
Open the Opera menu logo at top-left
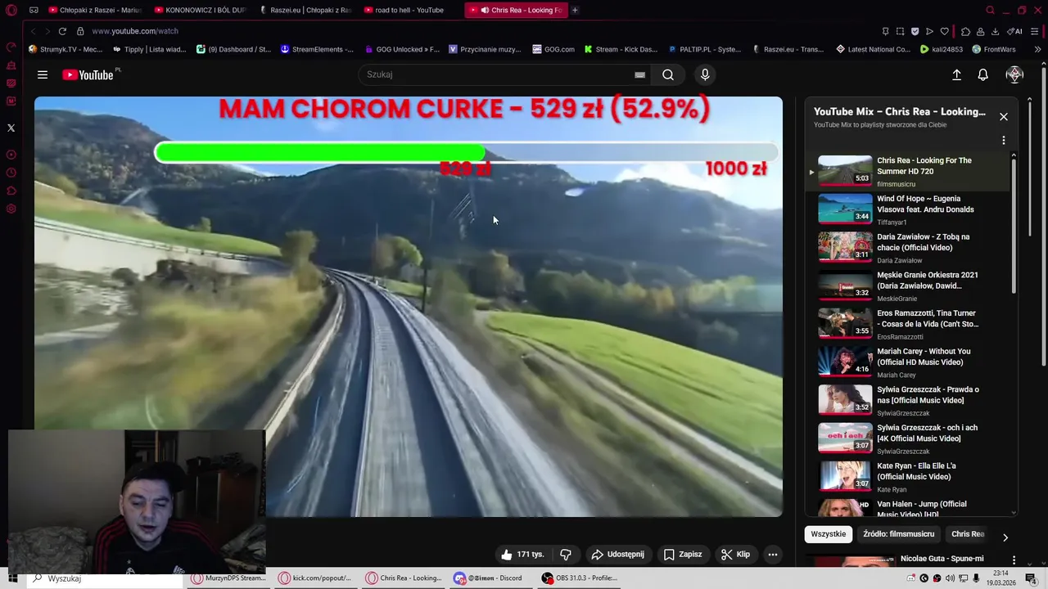(x=11, y=10)
